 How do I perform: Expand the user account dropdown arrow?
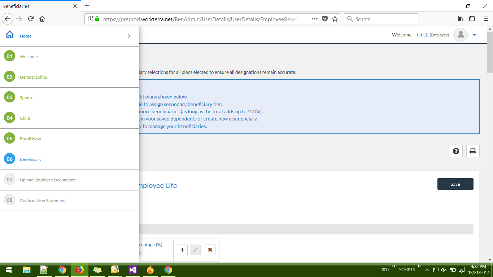[x=475, y=35]
